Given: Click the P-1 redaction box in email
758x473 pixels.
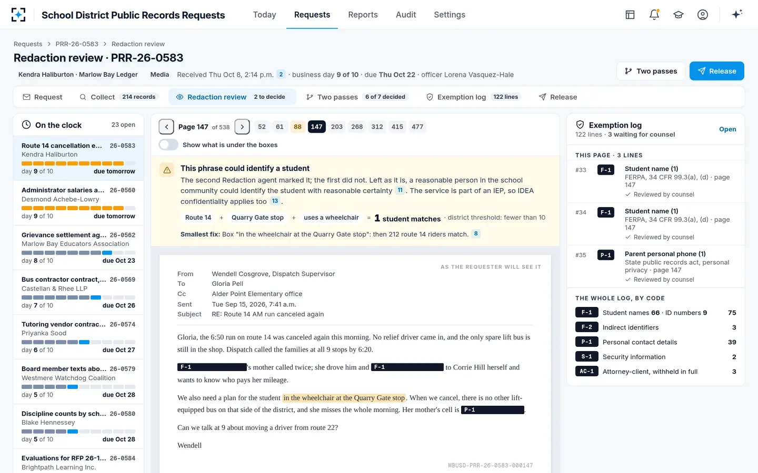Looking at the screenshot, I should click(493, 410).
